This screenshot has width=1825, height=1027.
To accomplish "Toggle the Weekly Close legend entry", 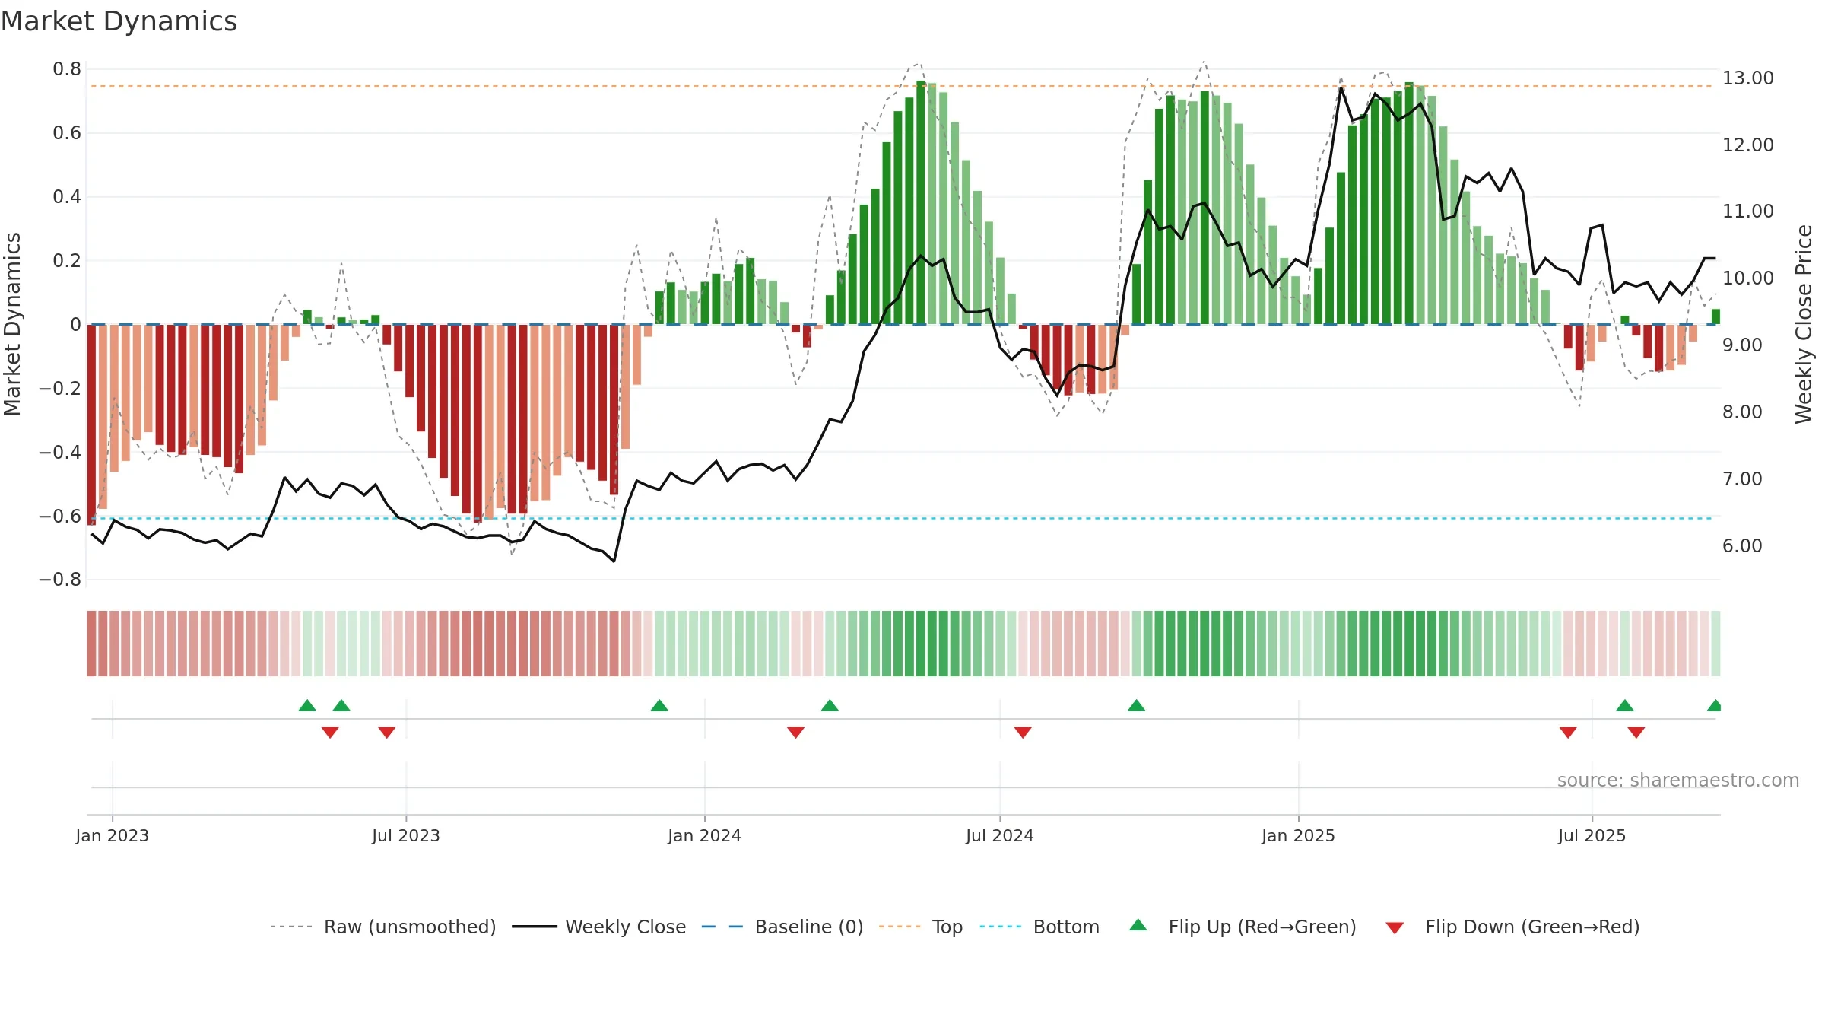I will click(598, 927).
